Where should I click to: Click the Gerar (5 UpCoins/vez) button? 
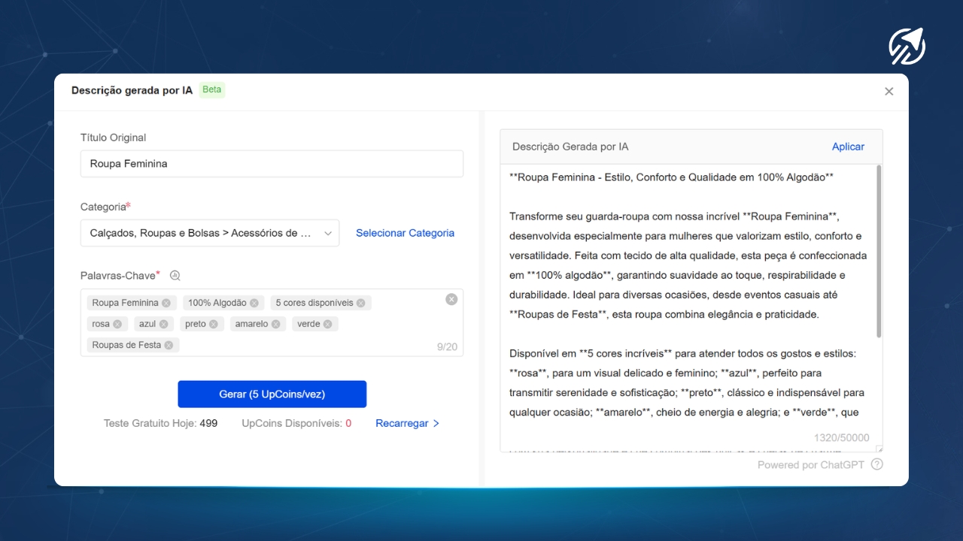pyautogui.click(x=272, y=394)
